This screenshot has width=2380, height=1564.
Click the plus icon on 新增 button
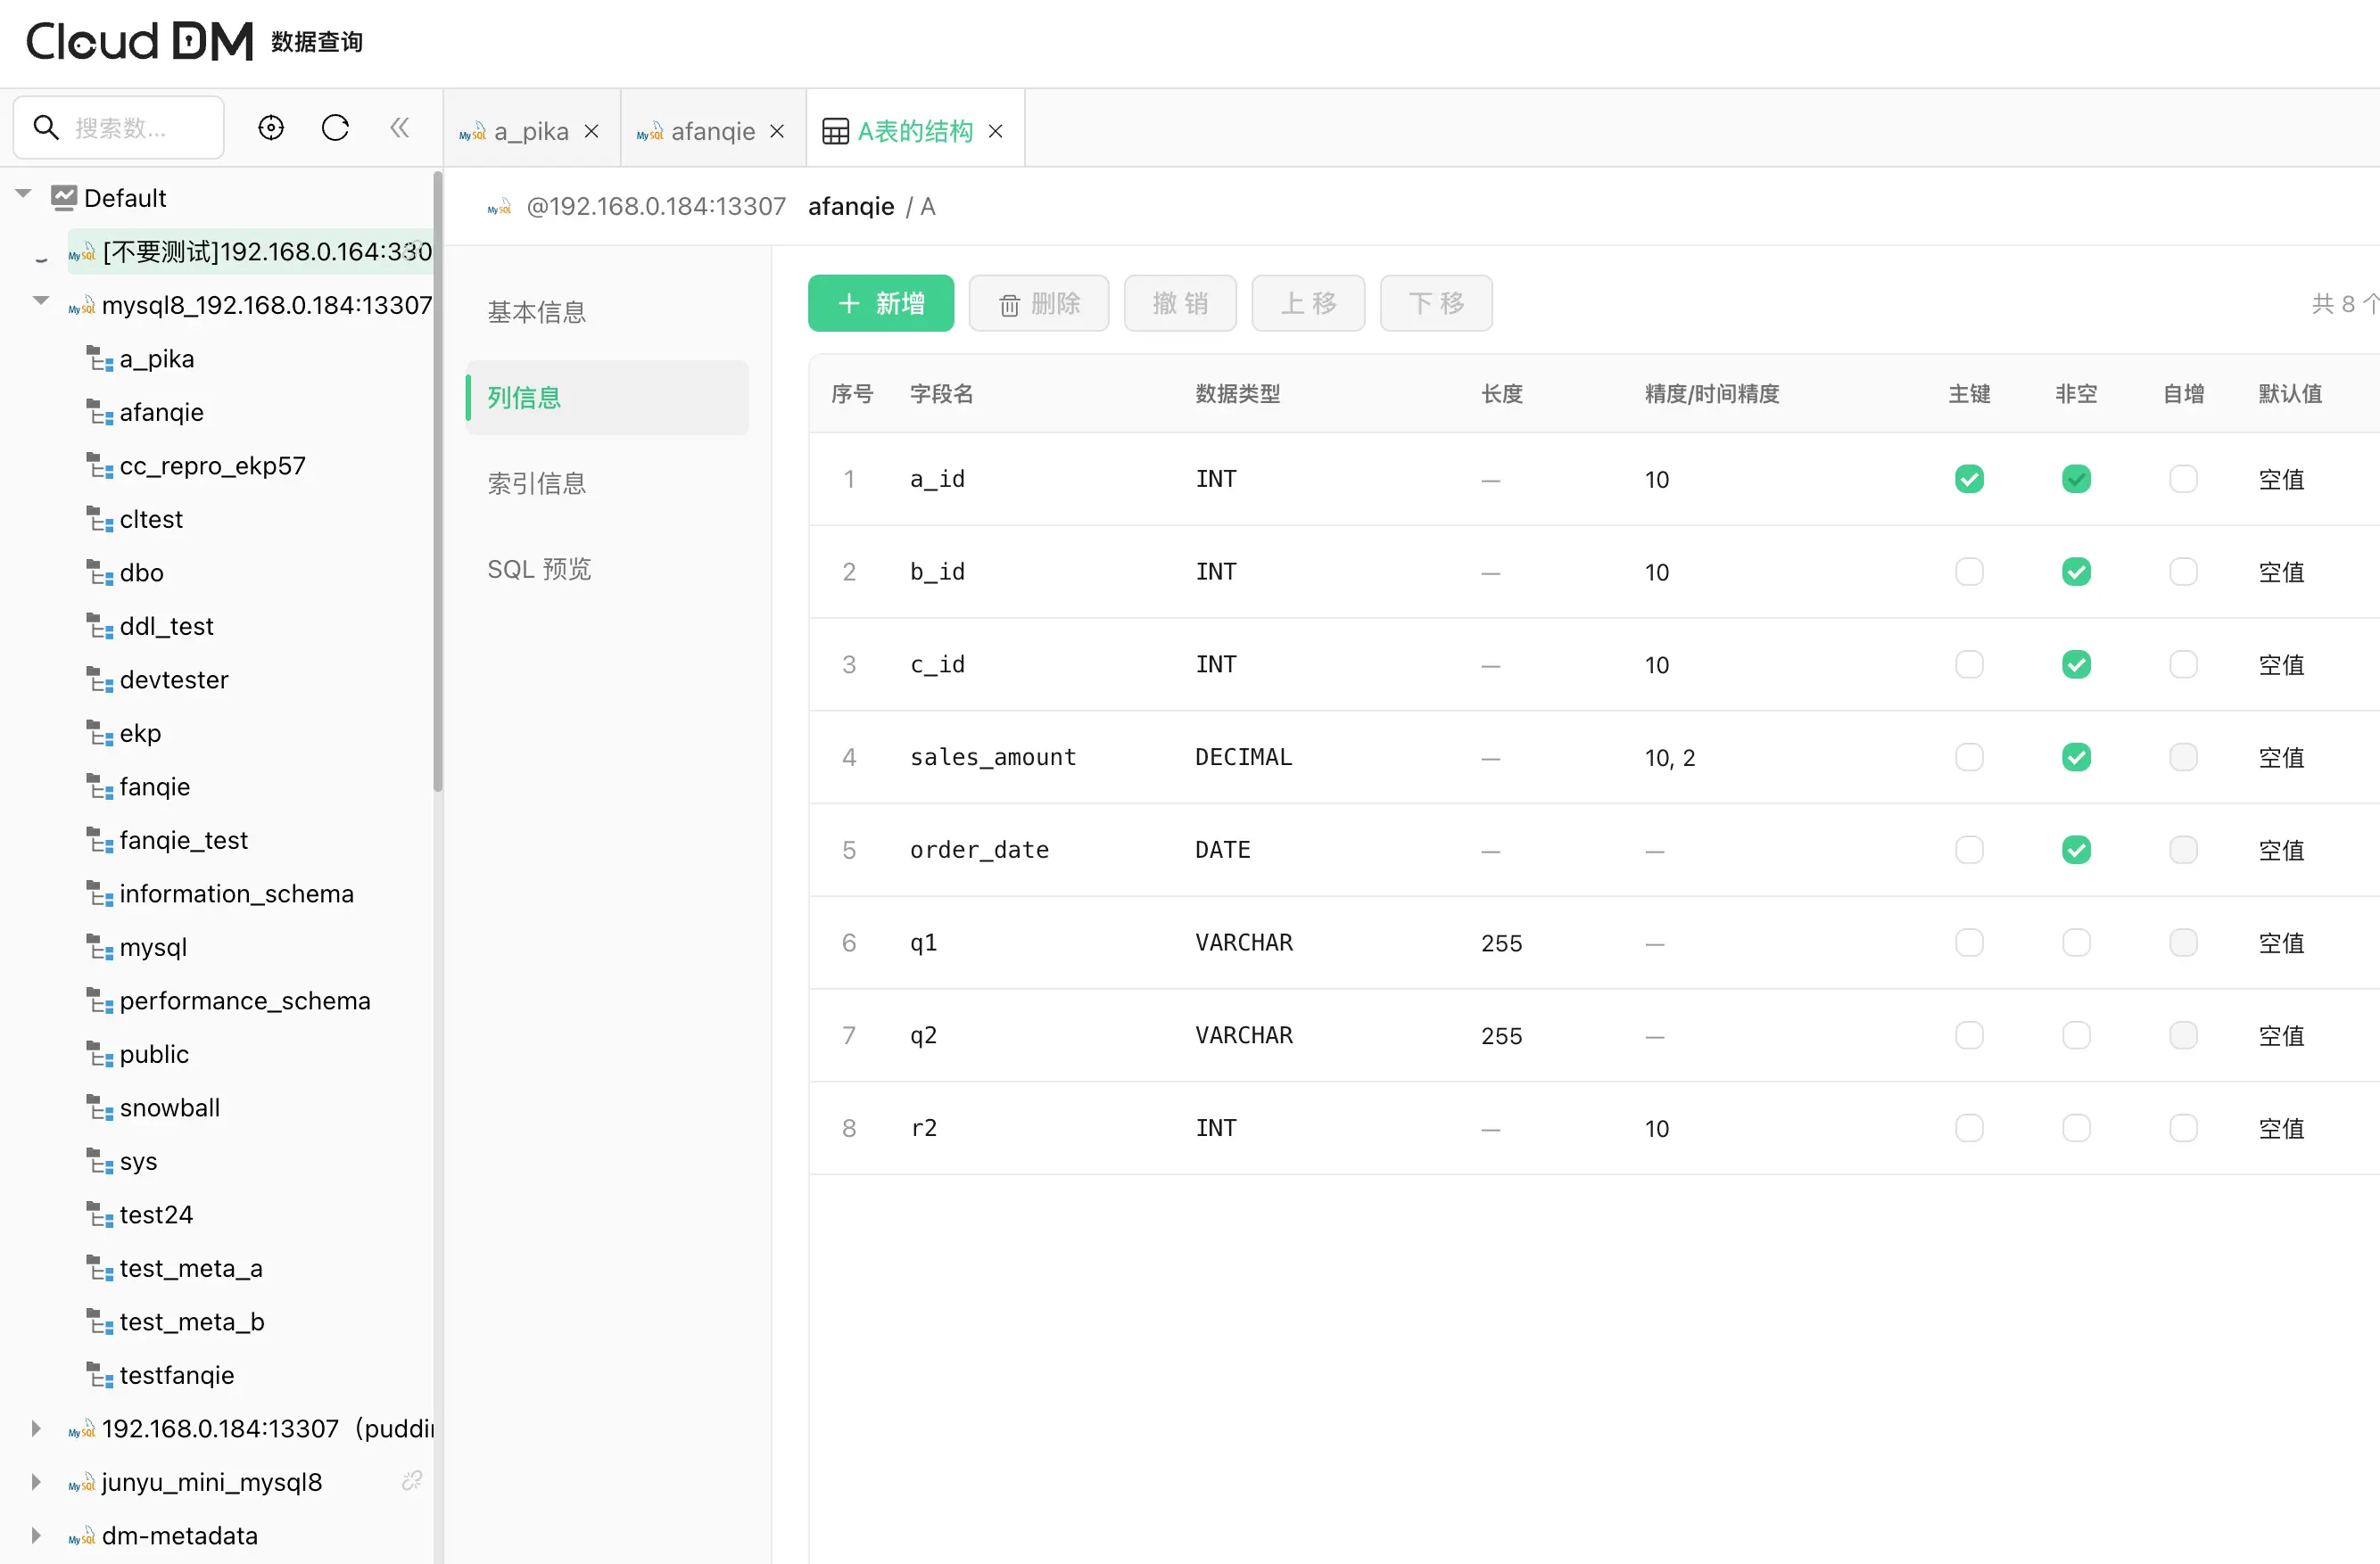tap(849, 303)
